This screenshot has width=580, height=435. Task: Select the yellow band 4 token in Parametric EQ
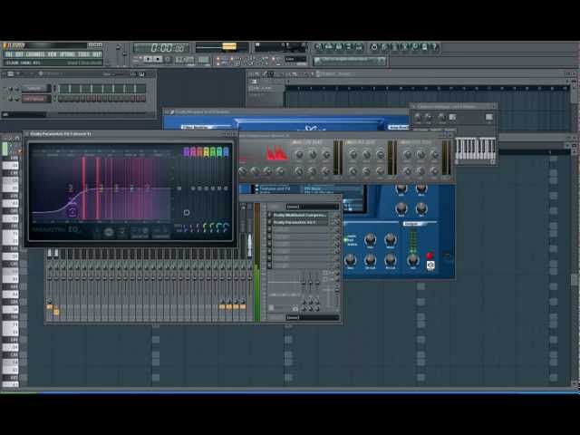point(206,151)
